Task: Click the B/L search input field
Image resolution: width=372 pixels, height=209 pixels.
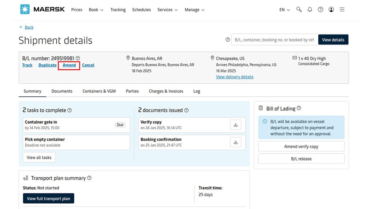Action: pyautogui.click(x=274, y=40)
